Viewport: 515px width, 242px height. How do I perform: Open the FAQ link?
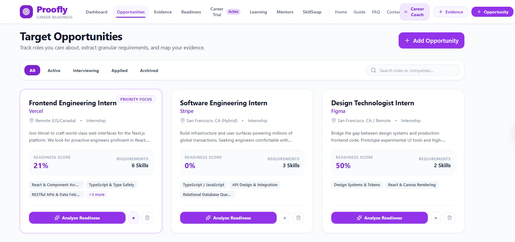pos(376,12)
